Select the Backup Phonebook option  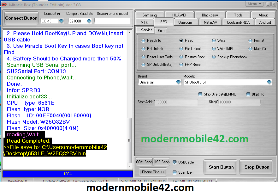pyautogui.click(x=230, y=57)
